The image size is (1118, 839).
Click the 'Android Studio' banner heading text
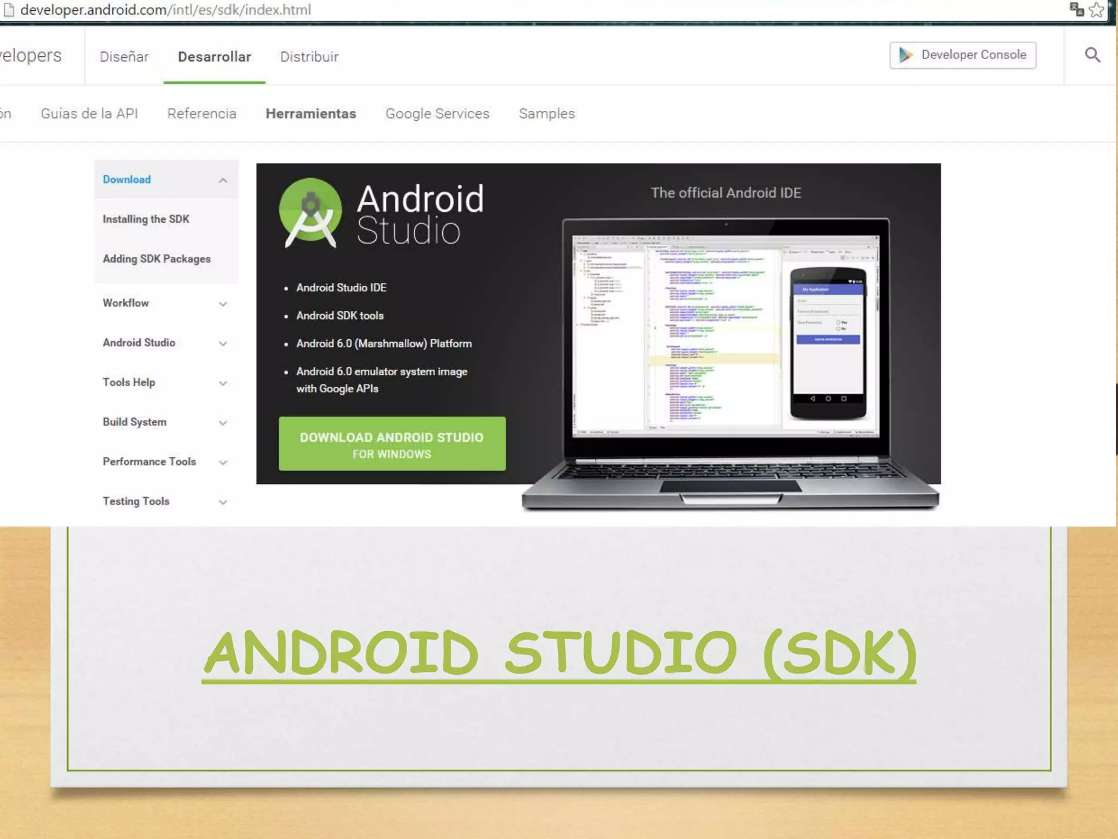pyautogui.click(x=420, y=214)
